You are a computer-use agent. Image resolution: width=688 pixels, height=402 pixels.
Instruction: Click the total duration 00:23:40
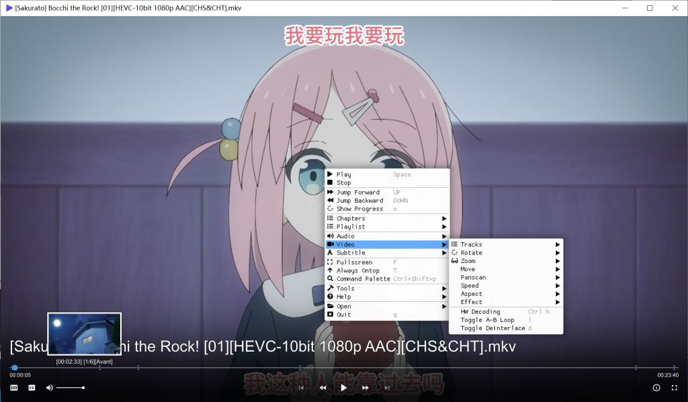[668, 375]
